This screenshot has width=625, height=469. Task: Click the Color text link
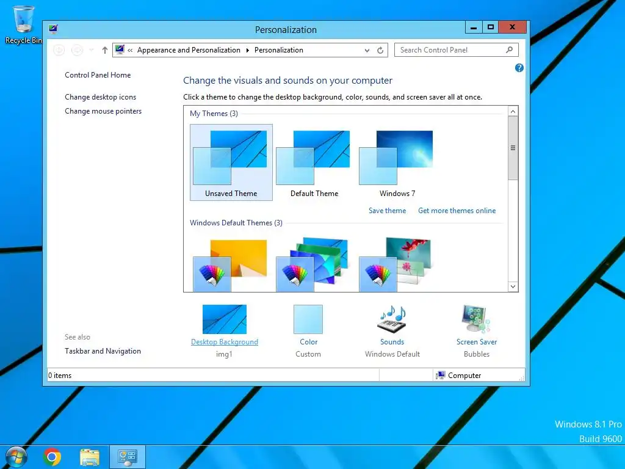click(308, 342)
